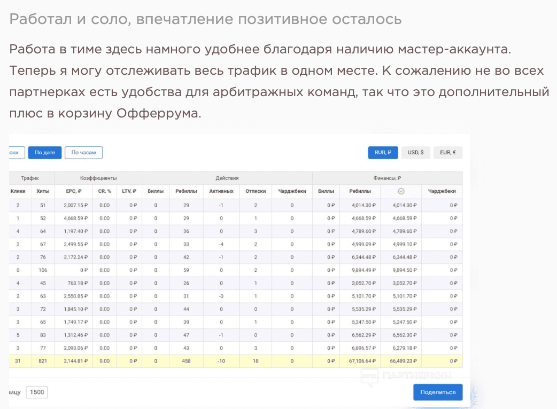Sort by the CR, % column
Screen dimensions: 557x409
point(104,192)
